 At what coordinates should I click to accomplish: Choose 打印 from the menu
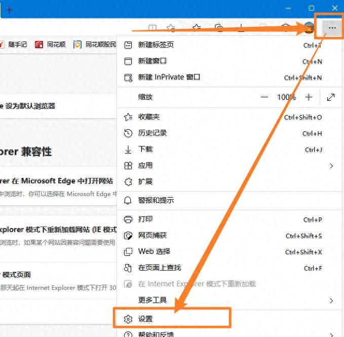coord(228,219)
